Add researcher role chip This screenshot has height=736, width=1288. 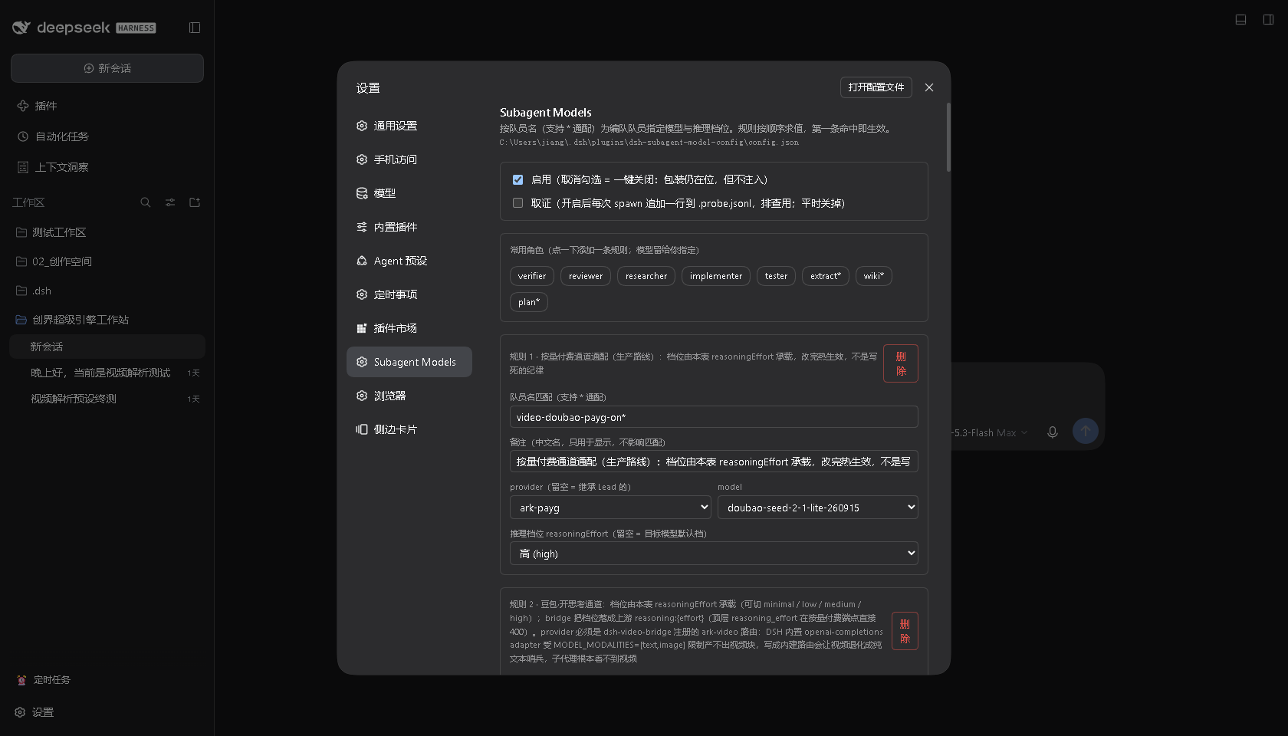tap(646, 276)
